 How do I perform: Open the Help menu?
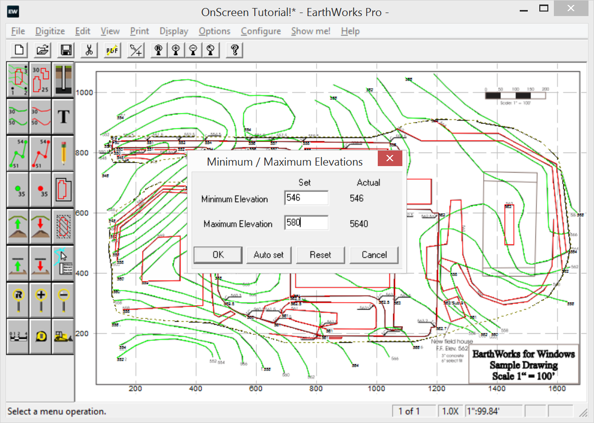350,31
